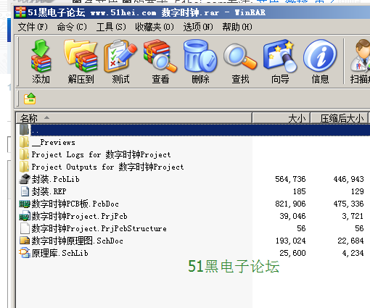Open the 查看 (View) toolbar icon

(x=160, y=62)
